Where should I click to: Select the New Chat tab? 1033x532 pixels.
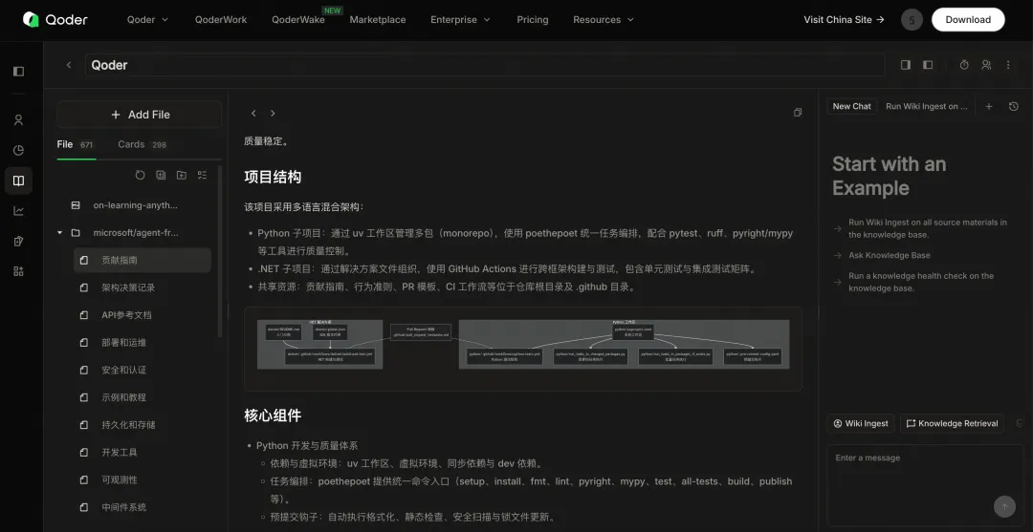tap(852, 106)
